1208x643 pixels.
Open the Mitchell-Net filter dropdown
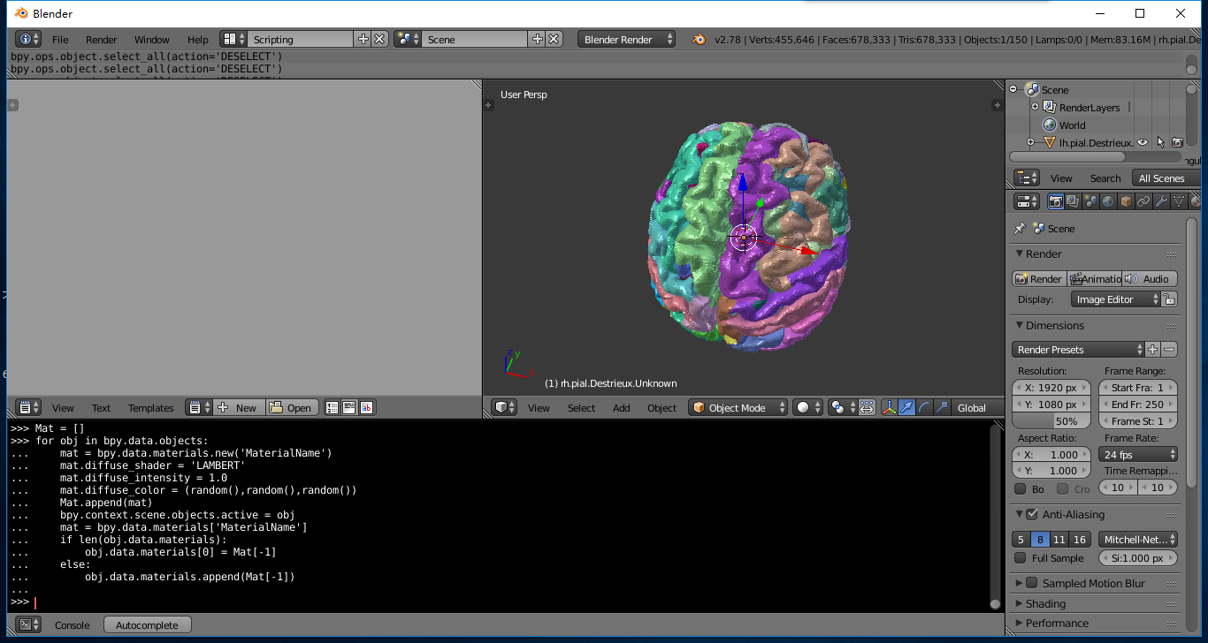tap(1138, 539)
